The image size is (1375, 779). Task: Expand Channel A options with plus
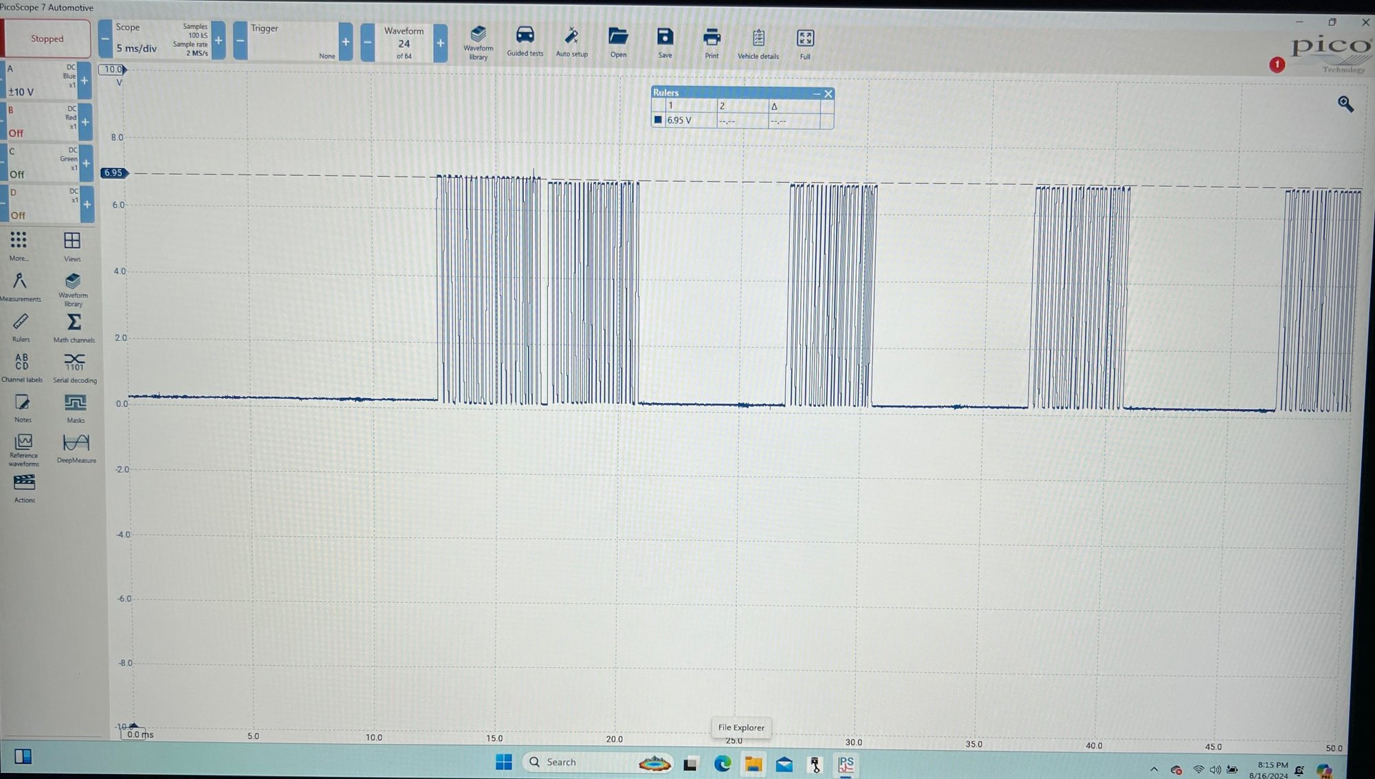coord(85,80)
